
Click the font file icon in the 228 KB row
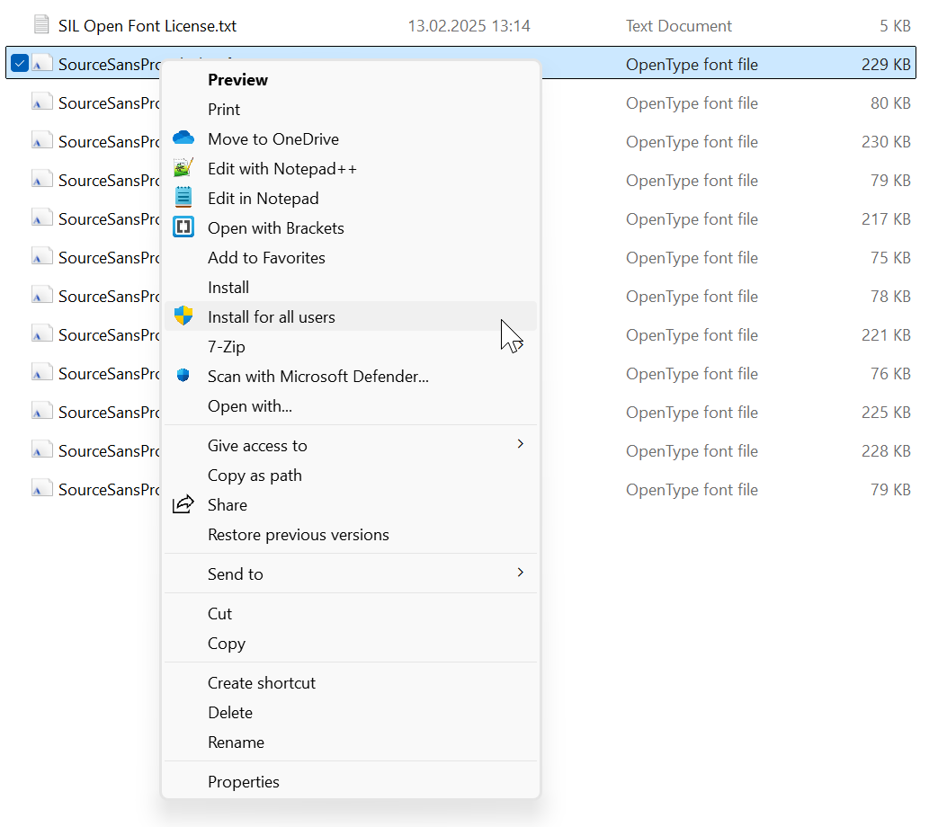click(x=41, y=450)
